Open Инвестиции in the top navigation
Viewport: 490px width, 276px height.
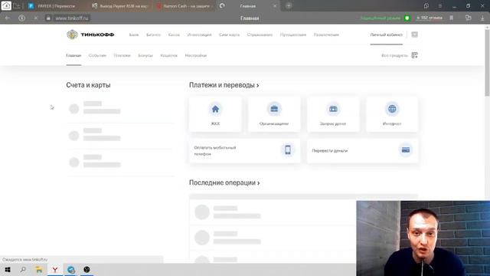pos(199,34)
